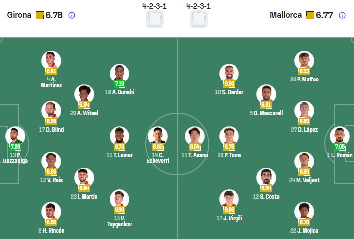Open the Mallorca team name link
354x239 pixels.
pos(286,15)
